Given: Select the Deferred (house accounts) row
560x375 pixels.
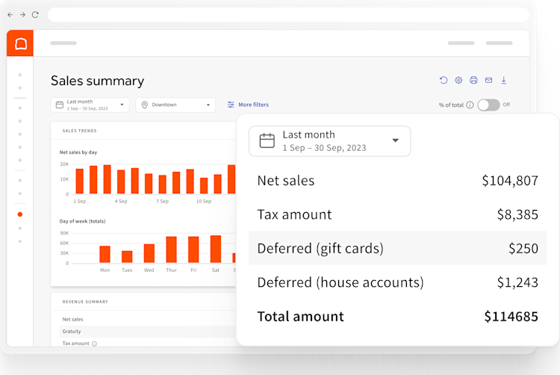Looking at the screenshot, I should [x=397, y=282].
